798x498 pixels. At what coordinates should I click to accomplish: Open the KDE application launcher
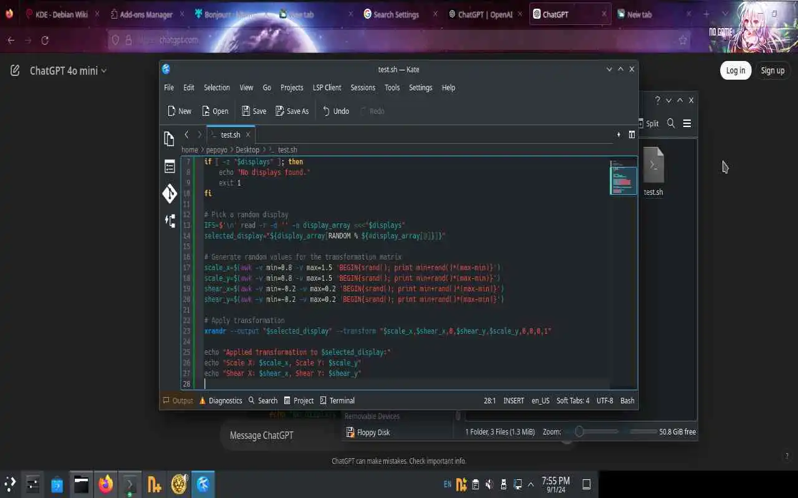[x=10, y=484]
